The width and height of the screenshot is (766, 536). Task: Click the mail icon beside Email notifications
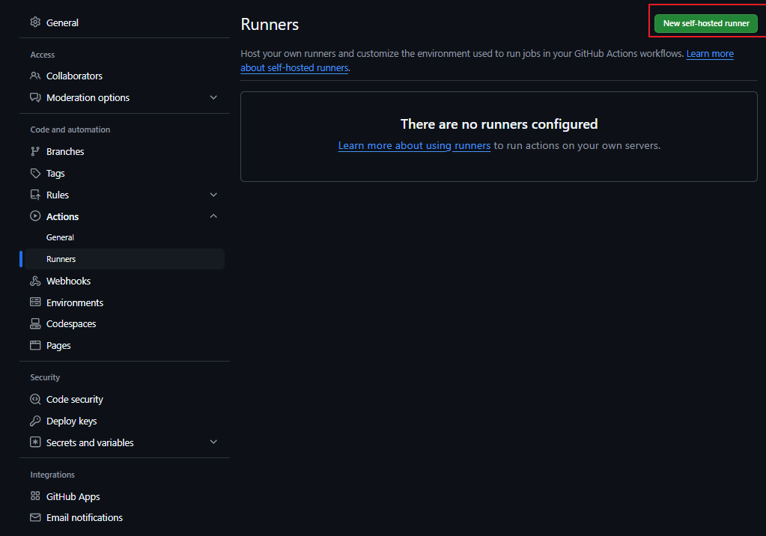[x=35, y=517]
